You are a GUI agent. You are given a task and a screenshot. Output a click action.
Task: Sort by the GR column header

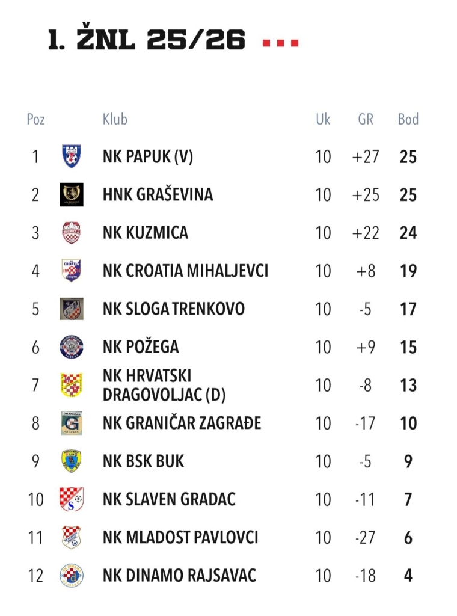[366, 119]
